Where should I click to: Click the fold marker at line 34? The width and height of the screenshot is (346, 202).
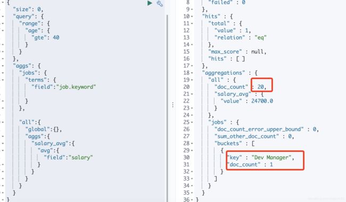pyautogui.click(x=192, y=185)
